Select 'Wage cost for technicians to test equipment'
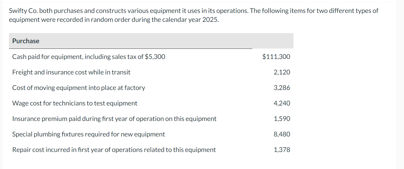Image resolution: width=404 pixels, height=169 pixels. tap(75, 103)
